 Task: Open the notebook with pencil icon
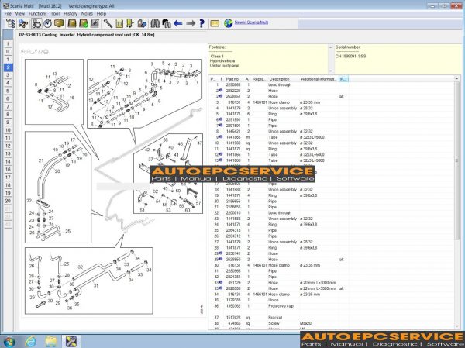(95, 23)
